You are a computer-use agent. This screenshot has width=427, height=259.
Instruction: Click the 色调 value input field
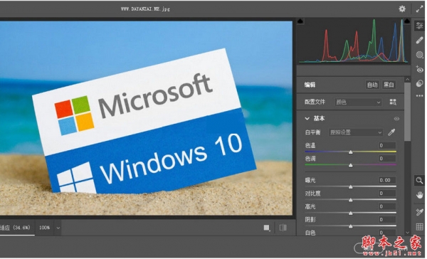pos(386,159)
